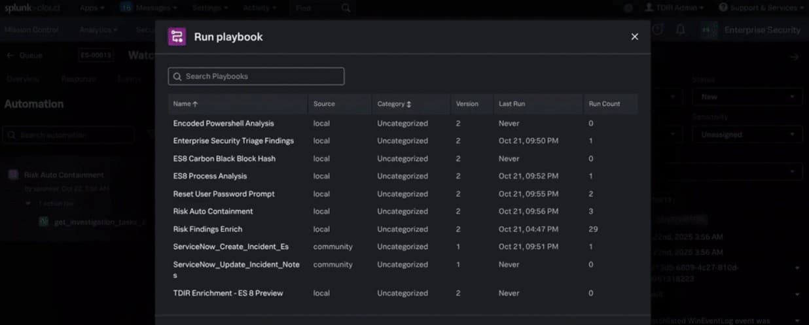Click the ES-00013 incident ID badge
Screen dimensions: 809x325
click(x=96, y=56)
